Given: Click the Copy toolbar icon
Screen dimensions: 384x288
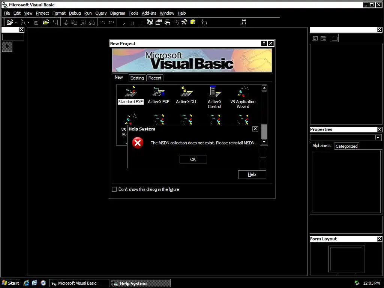Looking at the screenshot, I should coord(75,22).
